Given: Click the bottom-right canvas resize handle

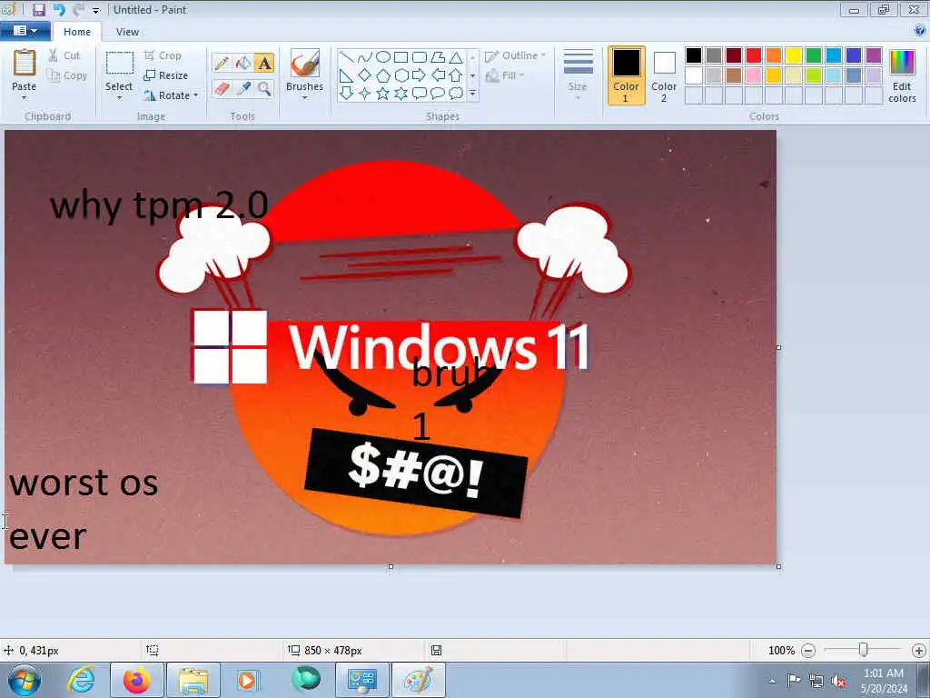Looking at the screenshot, I should pos(778,567).
